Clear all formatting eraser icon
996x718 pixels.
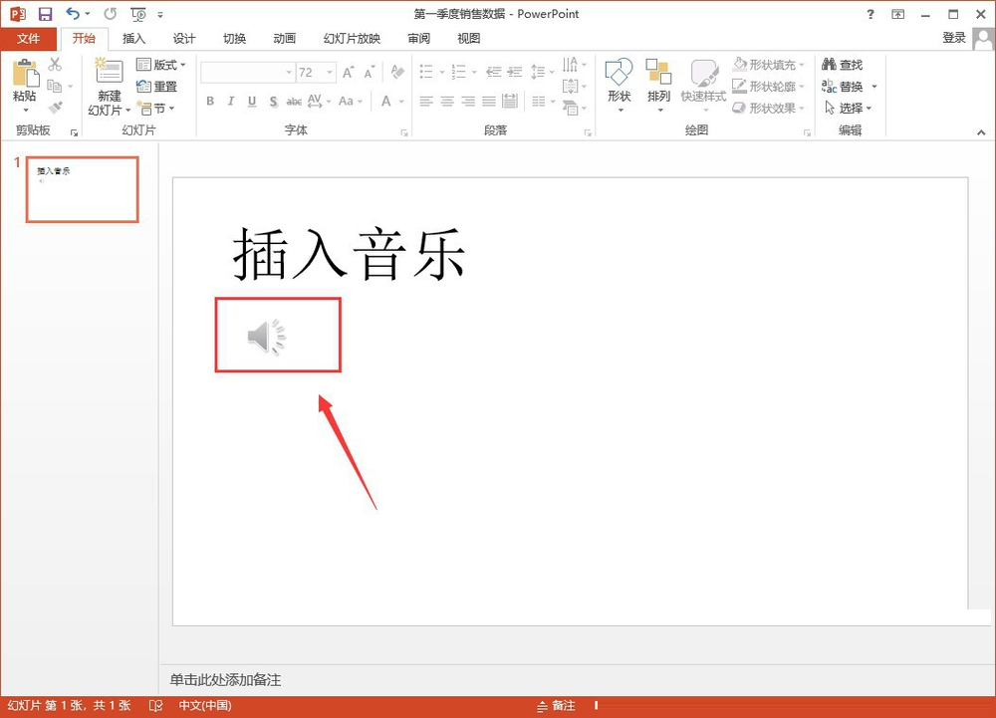click(x=397, y=72)
